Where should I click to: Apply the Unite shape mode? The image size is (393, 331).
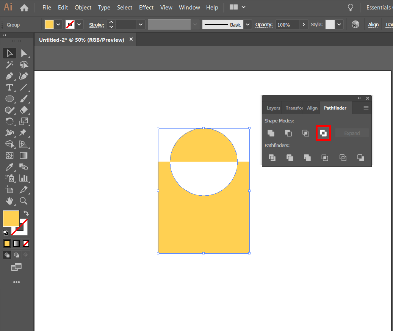(x=271, y=133)
